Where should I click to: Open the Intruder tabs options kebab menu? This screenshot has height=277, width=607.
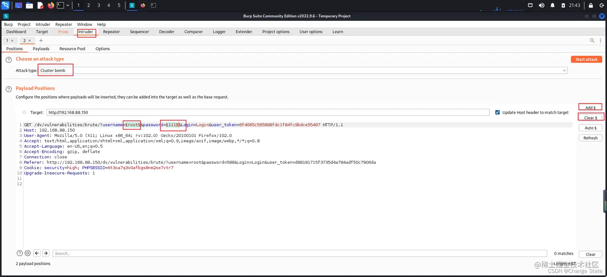pos(601,40)
